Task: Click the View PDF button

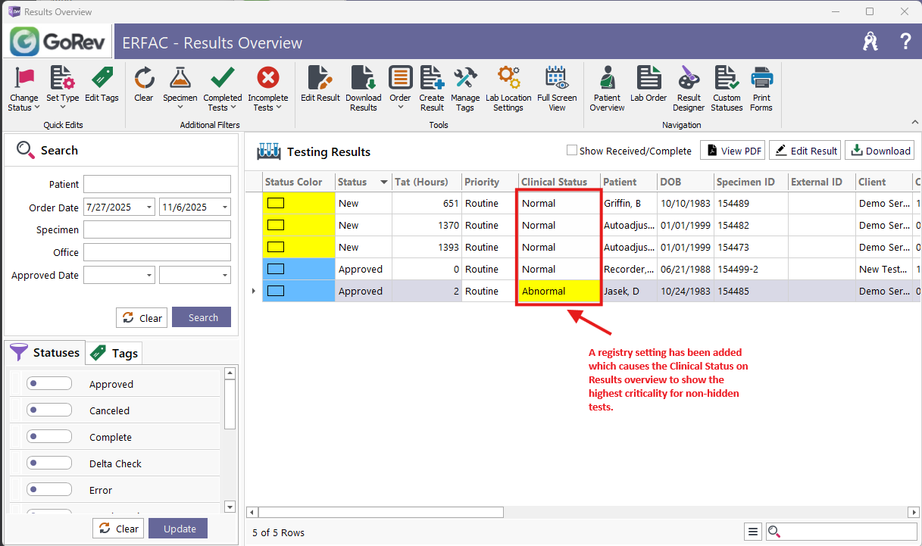Action: (x=733, y=151)
